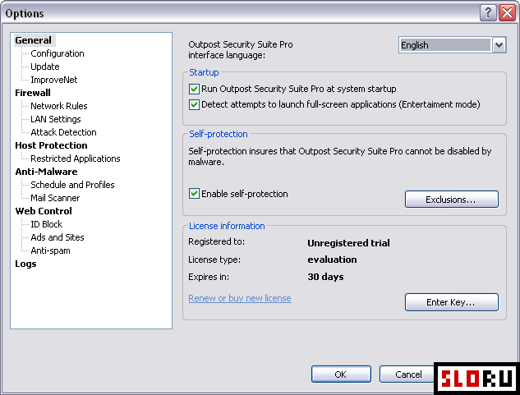520x395 pixels.
Task: Click the Unregistered trial text
Action: tap(348, 243)
